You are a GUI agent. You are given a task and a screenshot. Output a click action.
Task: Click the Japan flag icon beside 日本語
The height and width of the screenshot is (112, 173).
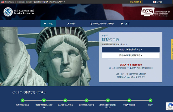click(x=154, y=2)
